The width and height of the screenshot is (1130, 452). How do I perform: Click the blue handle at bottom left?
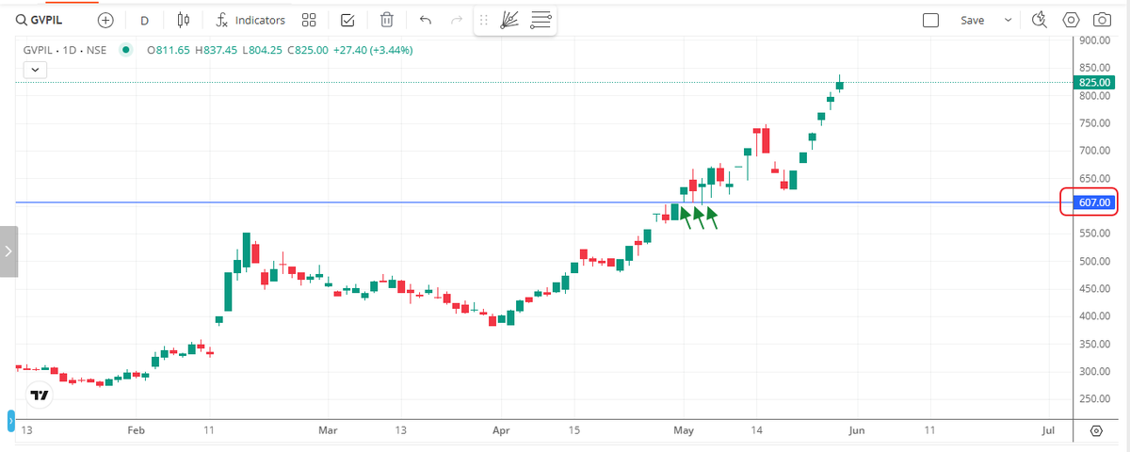pos(11,421)
